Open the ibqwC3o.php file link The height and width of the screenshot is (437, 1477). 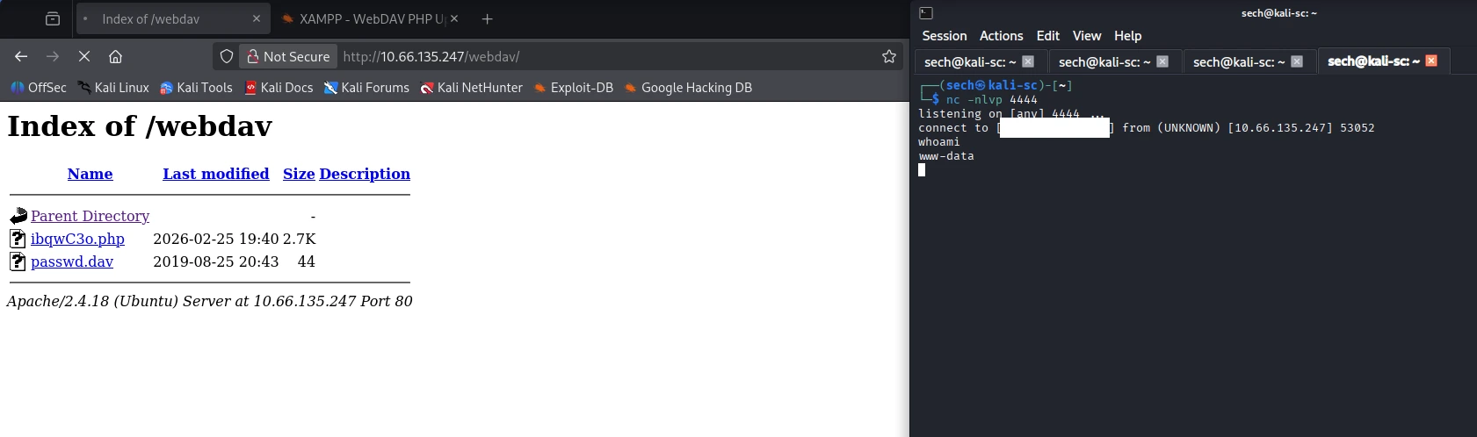[x=77, y=239]
